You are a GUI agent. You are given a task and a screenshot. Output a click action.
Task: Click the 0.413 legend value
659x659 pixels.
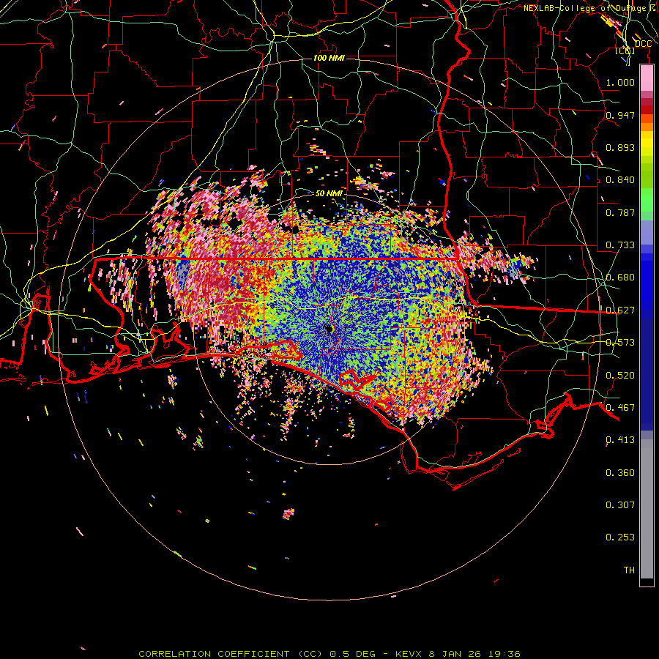coord(620,440)
